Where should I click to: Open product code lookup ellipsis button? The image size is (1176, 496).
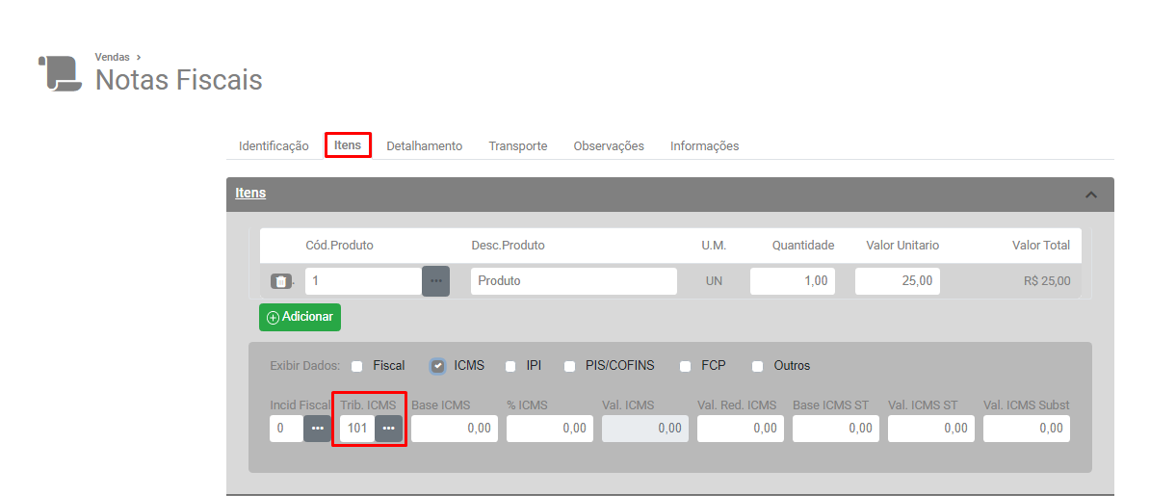point(436,281)
